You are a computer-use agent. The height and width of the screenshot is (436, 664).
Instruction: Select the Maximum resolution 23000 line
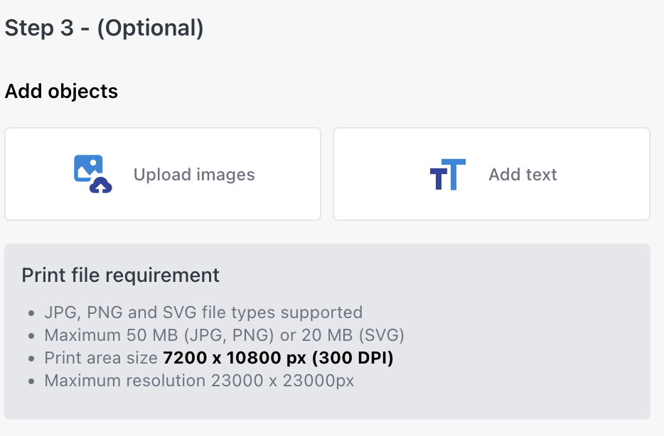[199, 381]
